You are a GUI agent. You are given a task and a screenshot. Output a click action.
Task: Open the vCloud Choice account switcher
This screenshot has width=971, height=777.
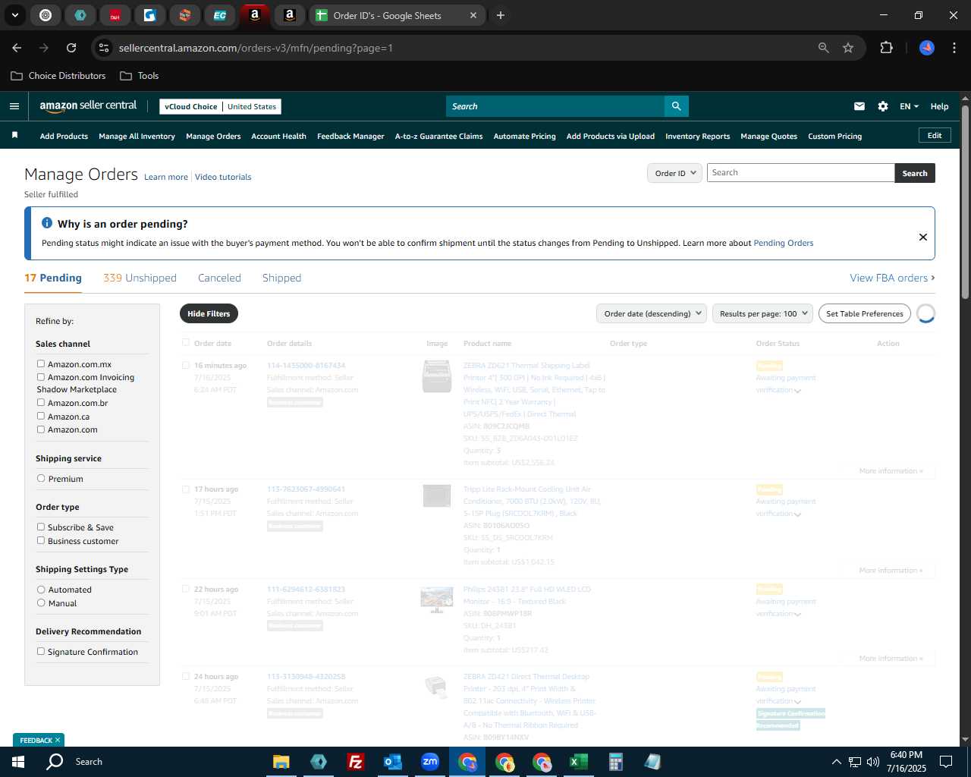(220, 106)
